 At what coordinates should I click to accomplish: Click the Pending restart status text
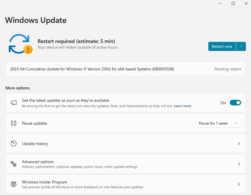(228, 69)
